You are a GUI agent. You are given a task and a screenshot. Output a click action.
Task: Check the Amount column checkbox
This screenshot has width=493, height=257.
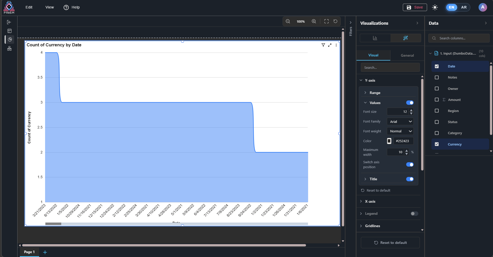(437, 100)
